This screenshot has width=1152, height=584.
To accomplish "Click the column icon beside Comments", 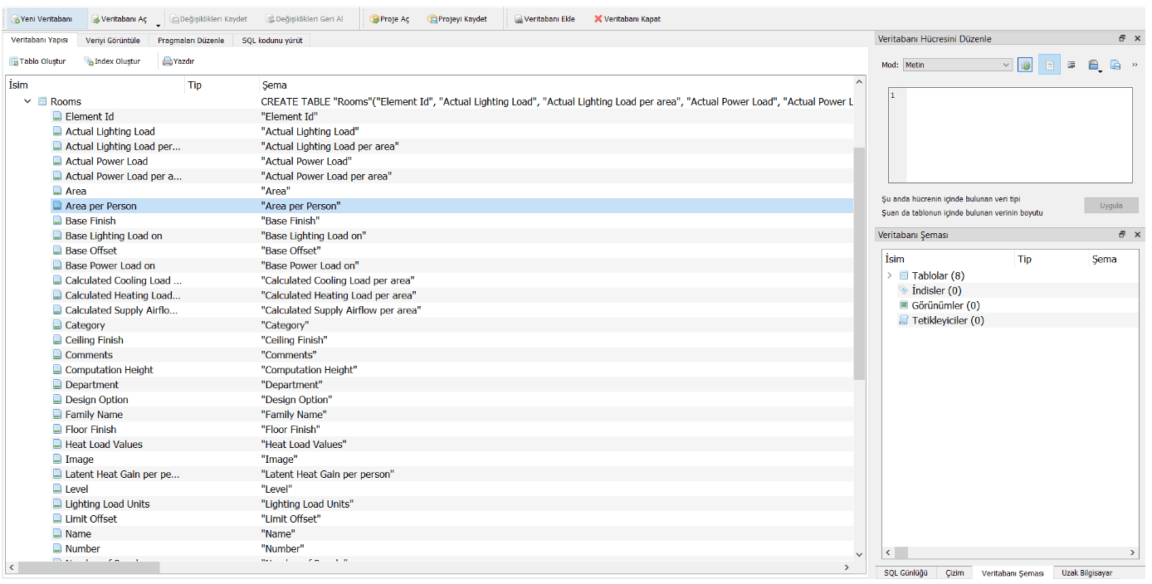I will [57, 355].
